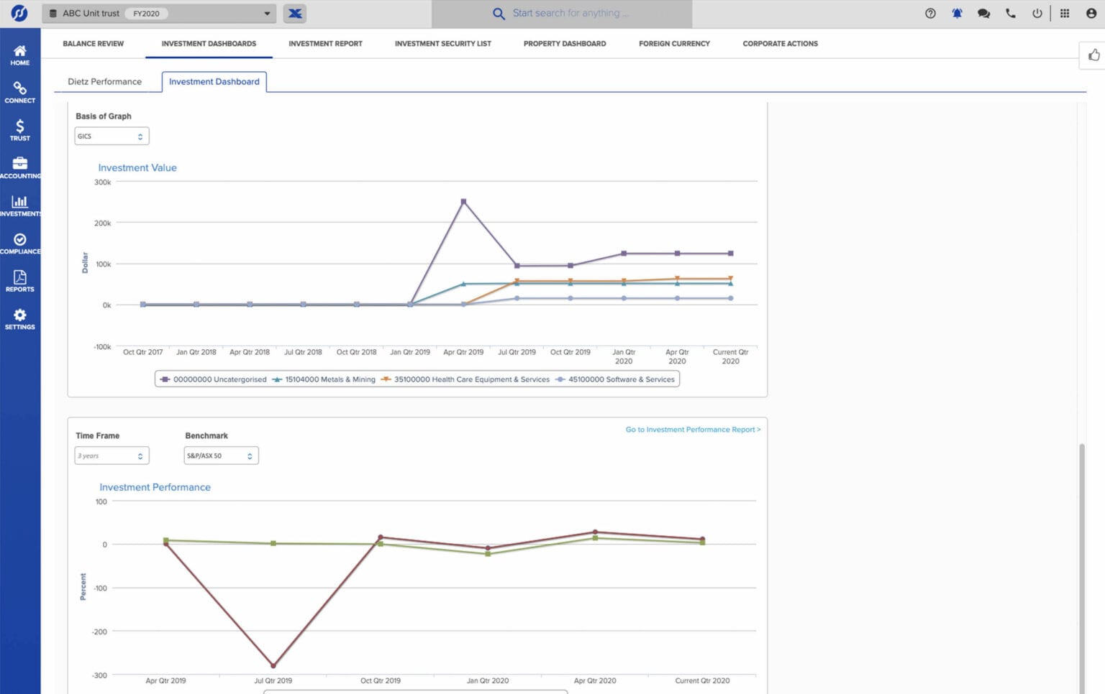
Task: Open the help question-mark icon
Action: 929,13
